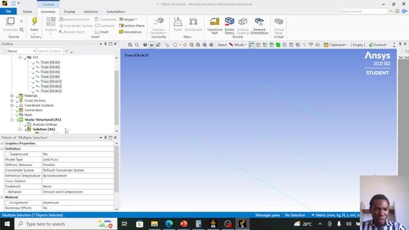The height and width of the screenshot is (230, 409).
Task: Open File Explorer from taskbar
Action: pos(155,224)
